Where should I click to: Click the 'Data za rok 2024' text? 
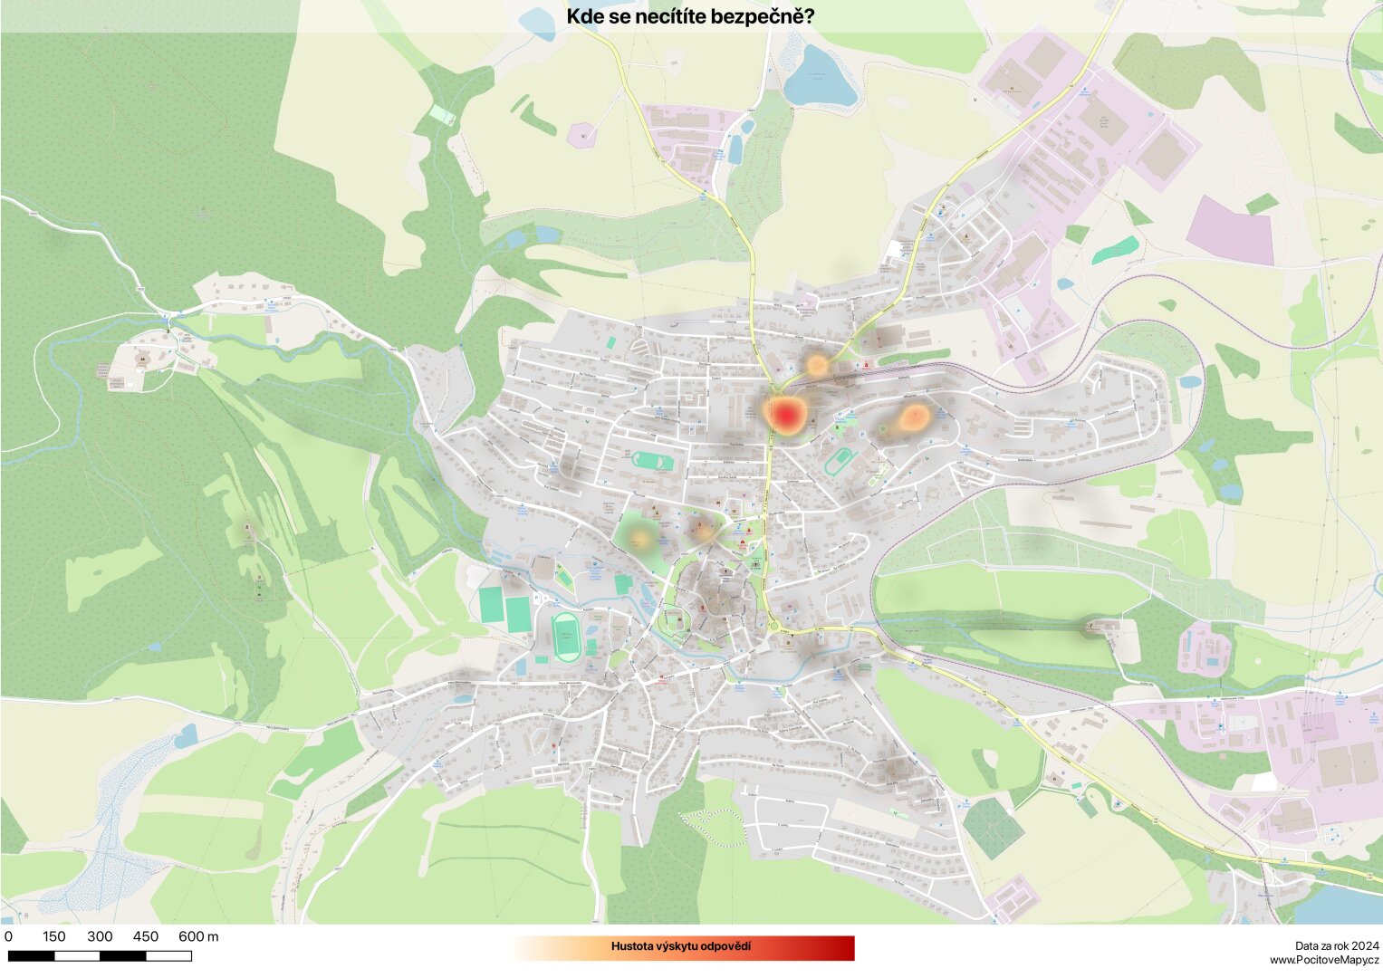point(1336,945)
